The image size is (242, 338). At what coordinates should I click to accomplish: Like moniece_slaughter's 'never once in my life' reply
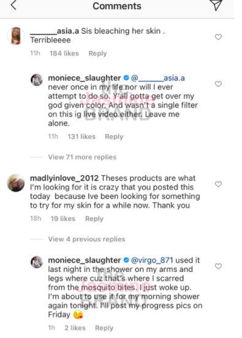point(218,84)
